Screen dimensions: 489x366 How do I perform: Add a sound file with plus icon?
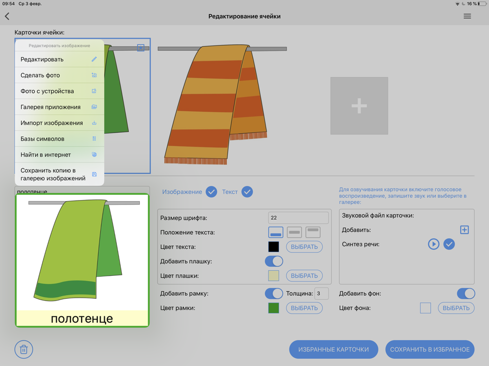464,230
